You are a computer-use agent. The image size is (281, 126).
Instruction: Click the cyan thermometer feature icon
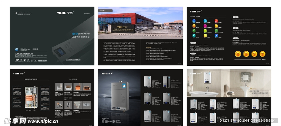[x=205, y=21]
